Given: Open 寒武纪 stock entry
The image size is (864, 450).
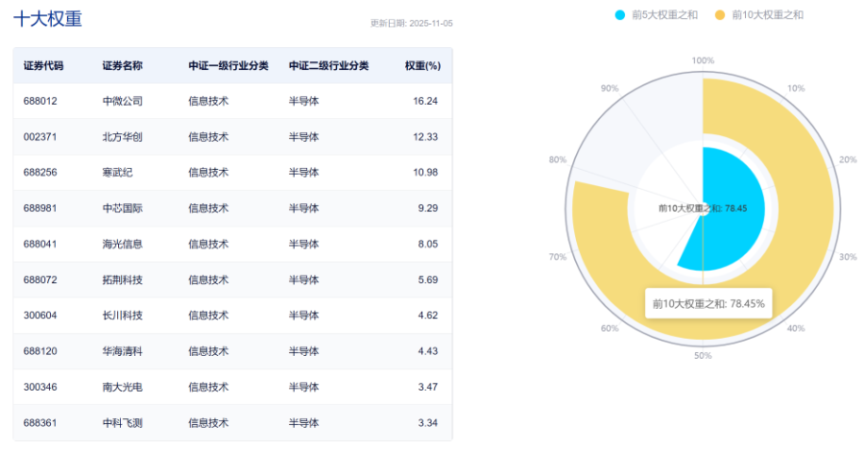Looking at the screenshot, I should tap(116, 173).
